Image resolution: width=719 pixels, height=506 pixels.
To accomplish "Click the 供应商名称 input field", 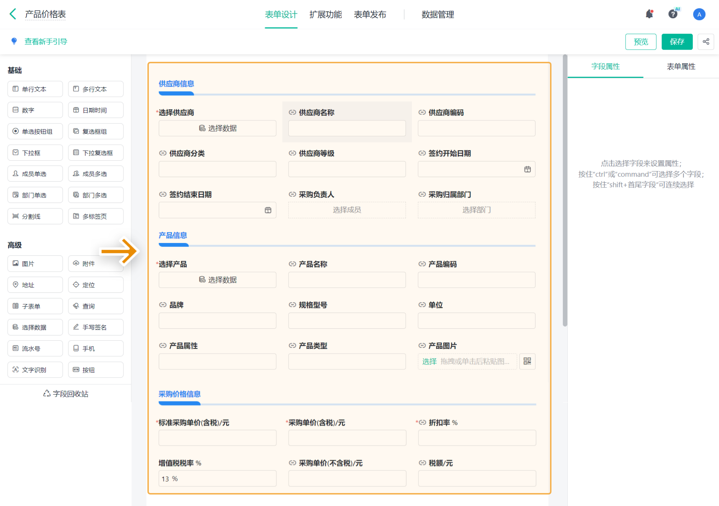I will coord(347,128).
